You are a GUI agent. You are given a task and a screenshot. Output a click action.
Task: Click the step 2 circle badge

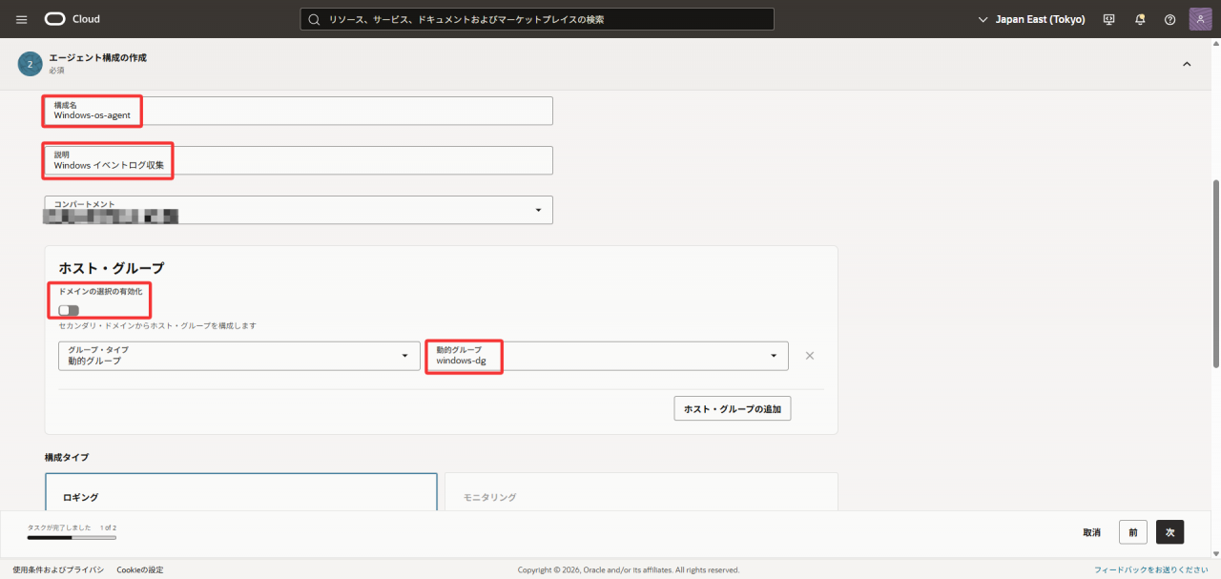click(30, 64)
